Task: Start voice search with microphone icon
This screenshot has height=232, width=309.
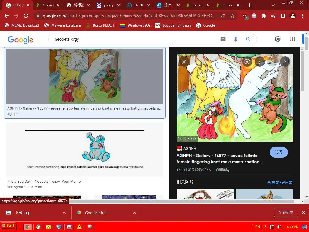Action: (x=235, y=39)
